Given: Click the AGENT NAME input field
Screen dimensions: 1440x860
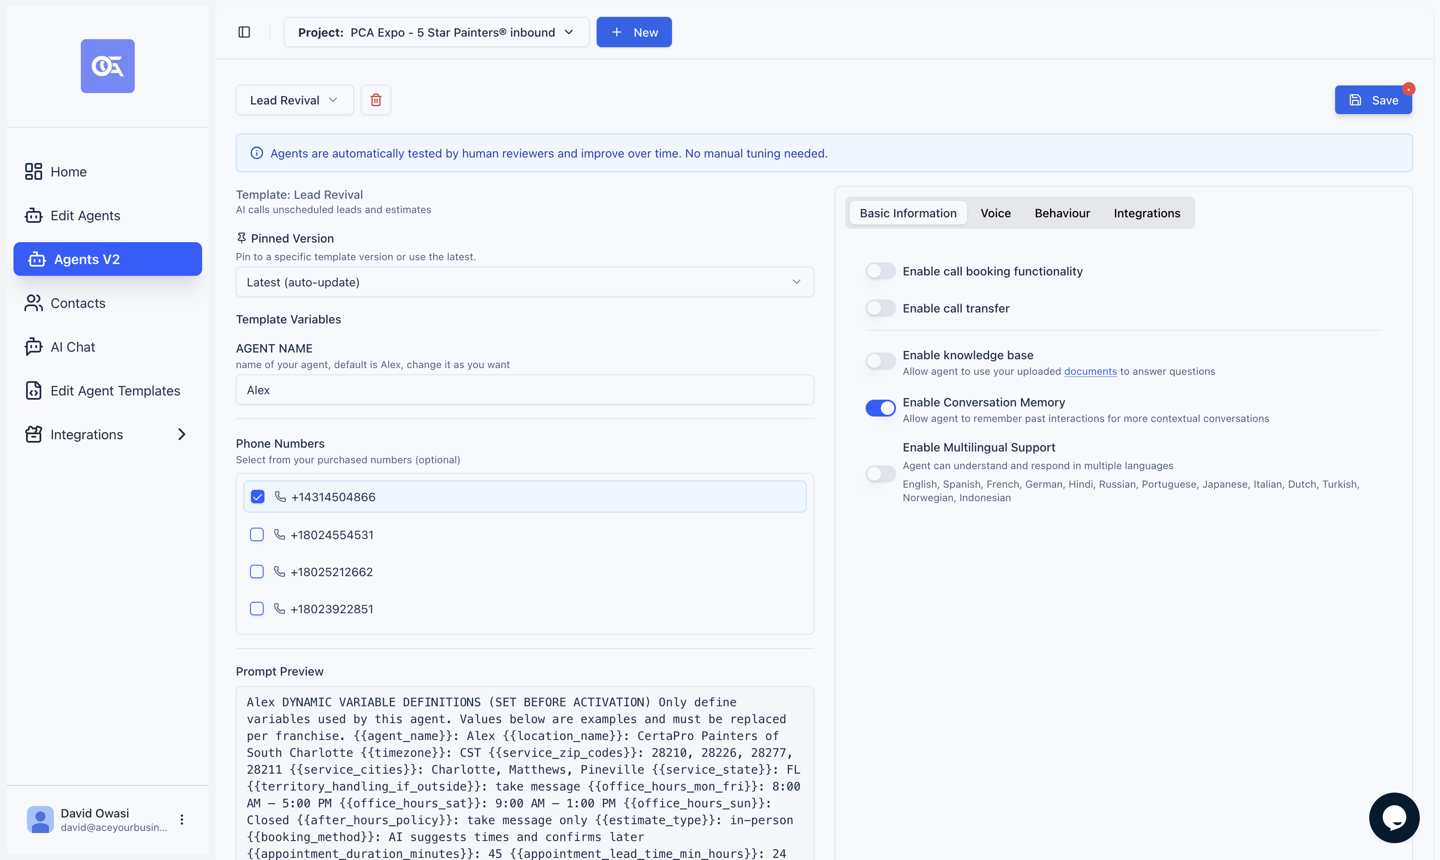Looking at the screenshot, I should [x=524, y=390].
